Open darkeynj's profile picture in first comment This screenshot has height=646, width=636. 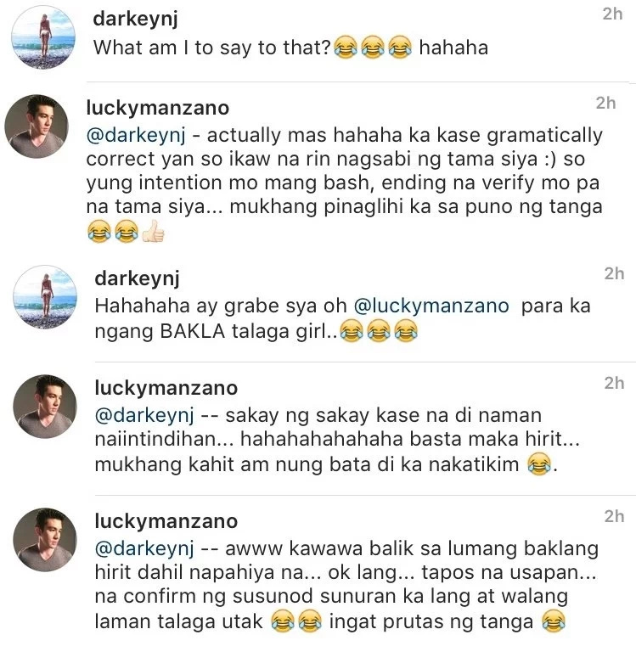click(x=43, y=37)
